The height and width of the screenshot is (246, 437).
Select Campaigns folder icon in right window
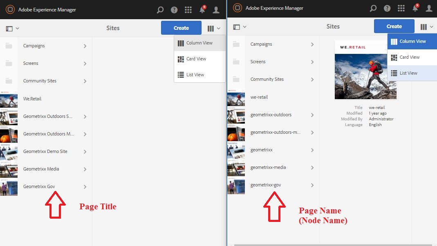(236, 44)
